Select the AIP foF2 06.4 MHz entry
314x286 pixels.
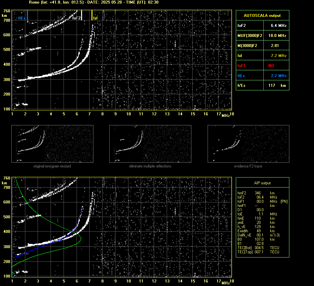257,197
